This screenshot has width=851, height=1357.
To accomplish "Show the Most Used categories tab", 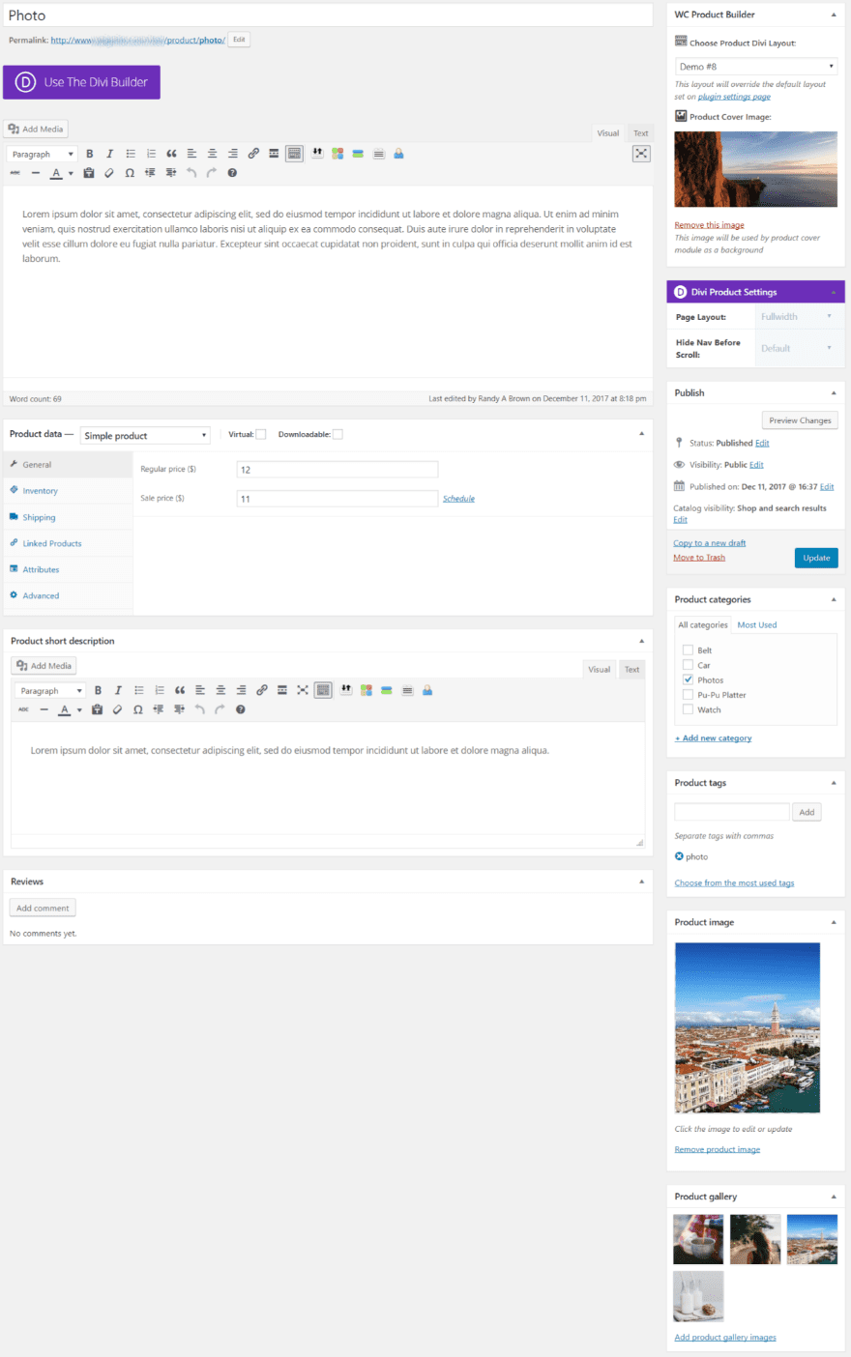I will (757, 624).
